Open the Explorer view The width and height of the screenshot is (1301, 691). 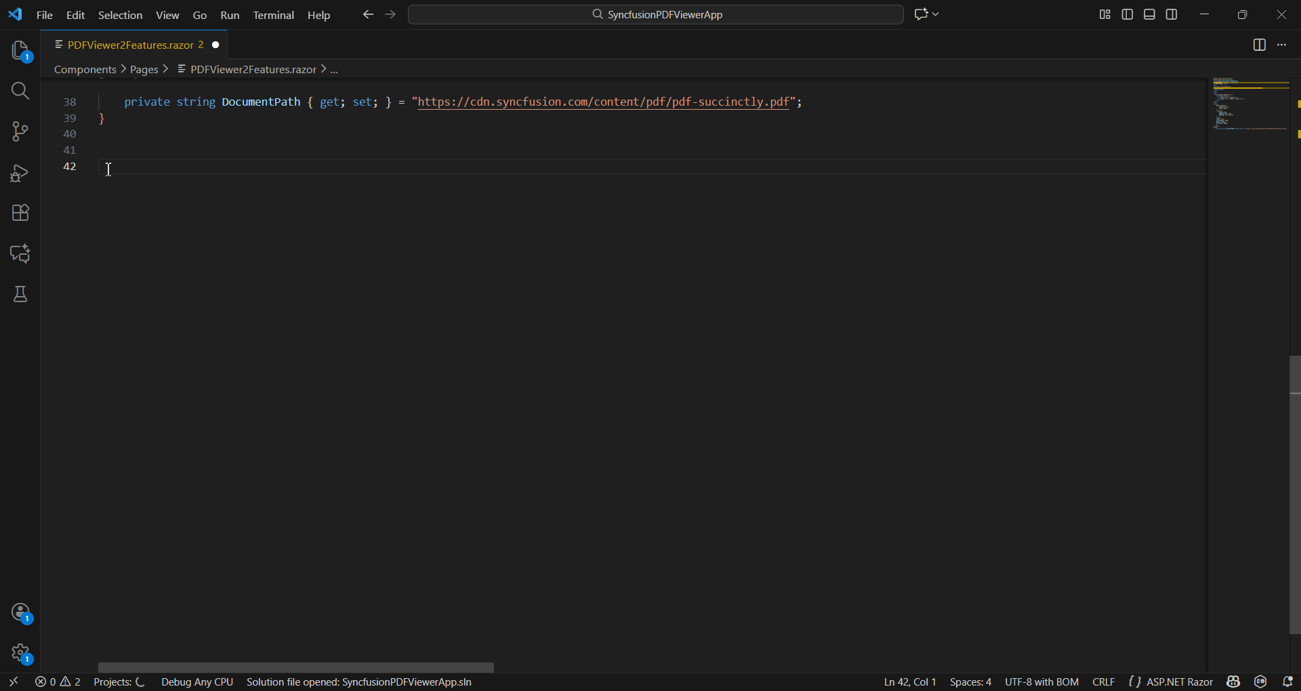[x=20, y=51]
